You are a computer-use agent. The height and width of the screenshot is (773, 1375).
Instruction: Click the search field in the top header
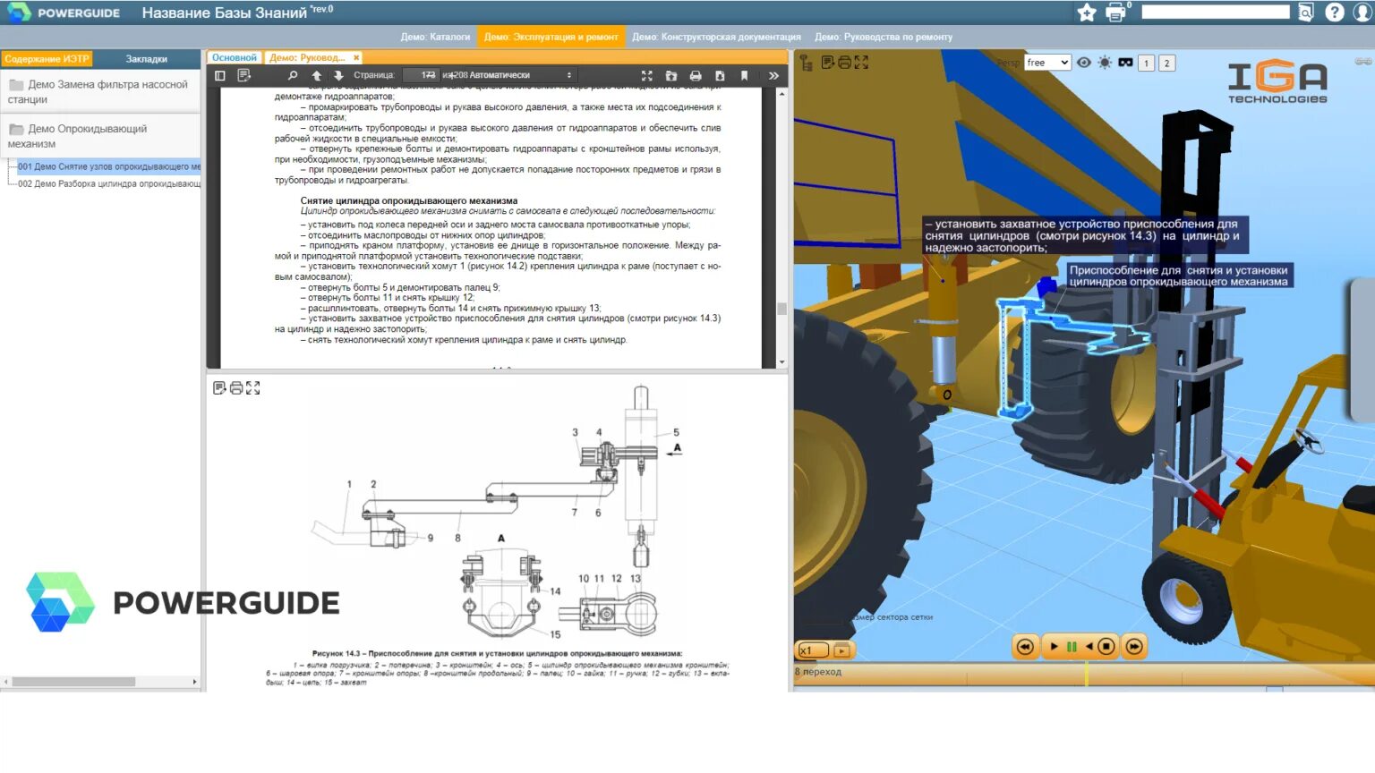[1216, 12]
